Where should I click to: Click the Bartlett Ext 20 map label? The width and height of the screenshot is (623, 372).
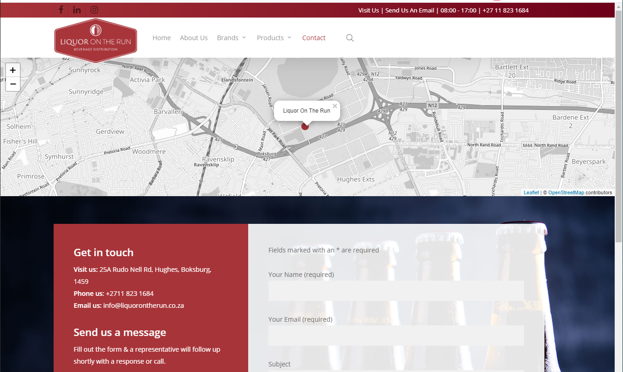click(512, 71)
